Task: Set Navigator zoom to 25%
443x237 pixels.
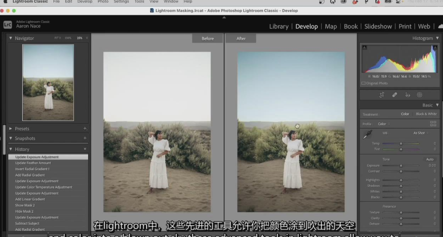Action: pos(80,38)
